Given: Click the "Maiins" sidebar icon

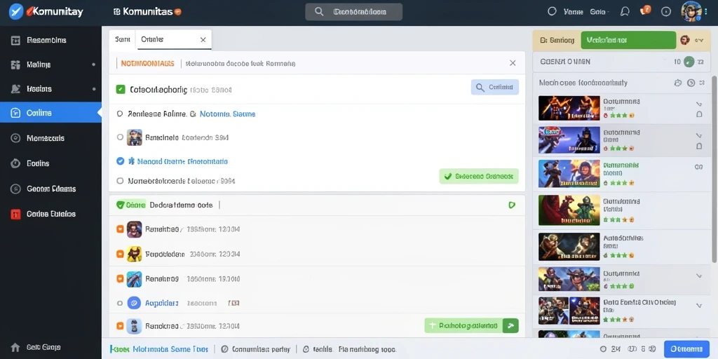Looking at the screenshot, I should [15, 65].
